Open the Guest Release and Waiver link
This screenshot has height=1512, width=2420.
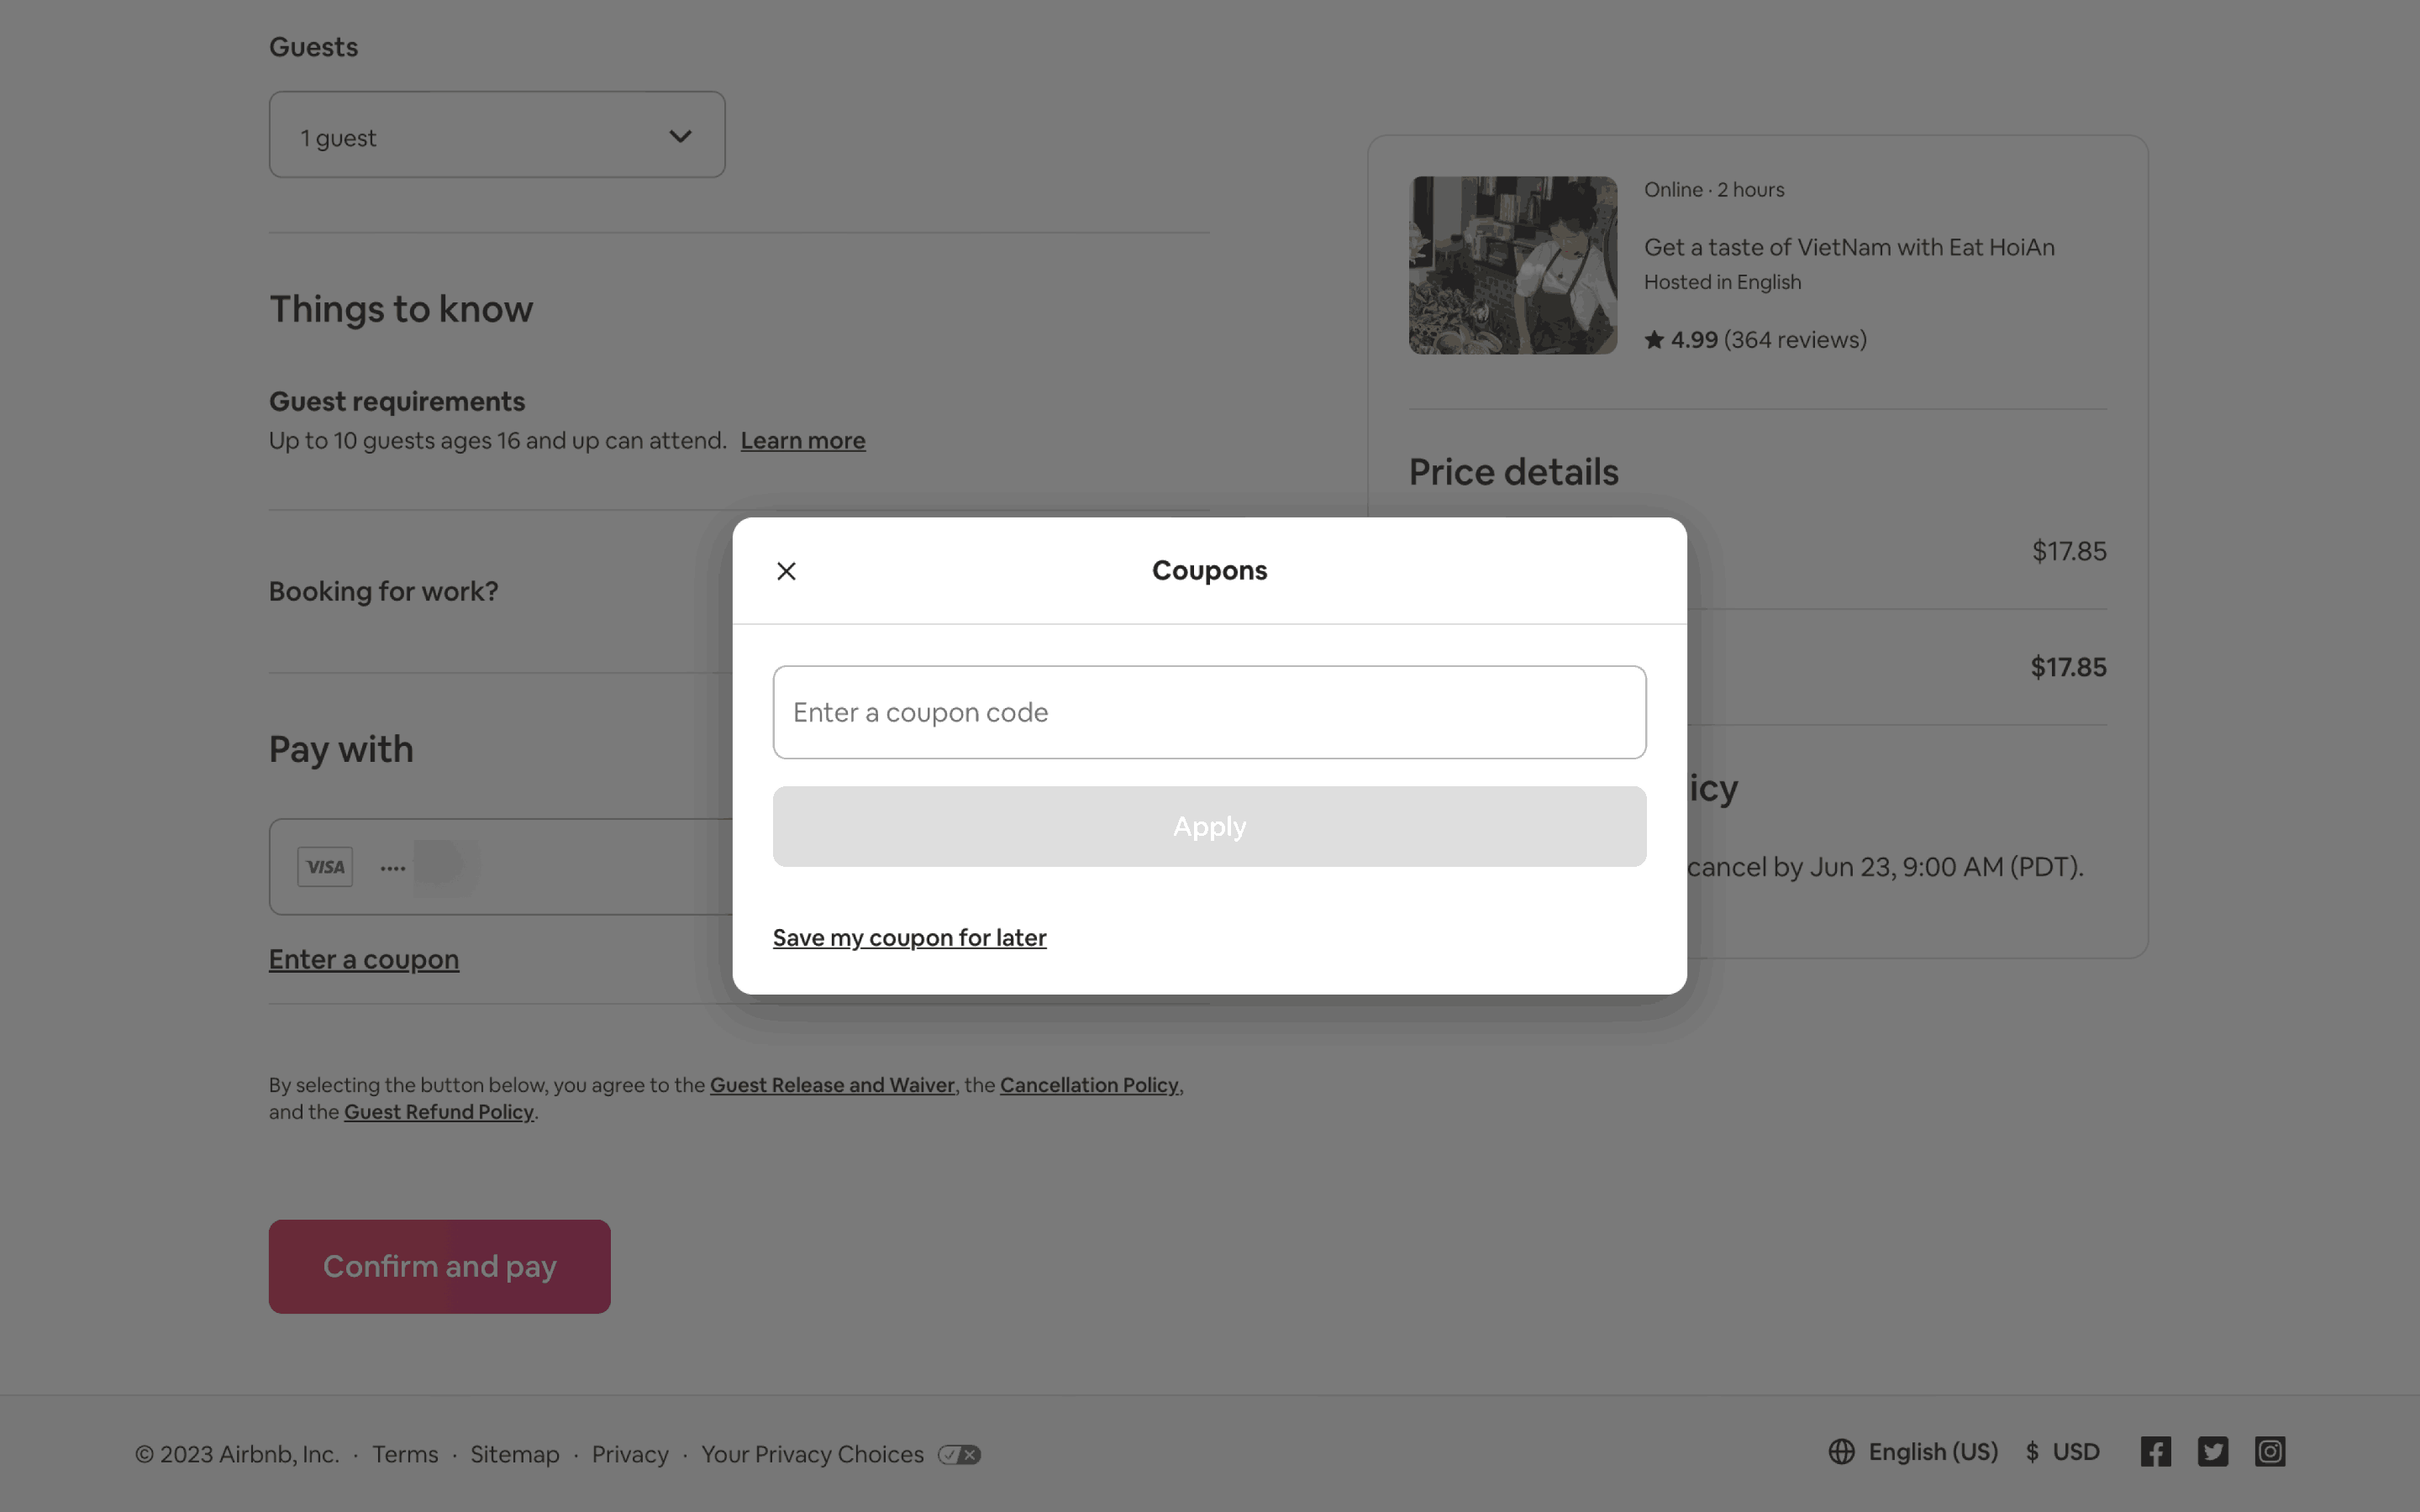832,1085
